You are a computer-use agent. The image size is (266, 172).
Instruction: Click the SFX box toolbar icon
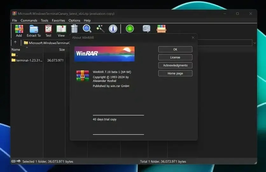pyautogui.click(x=161, y=29)
